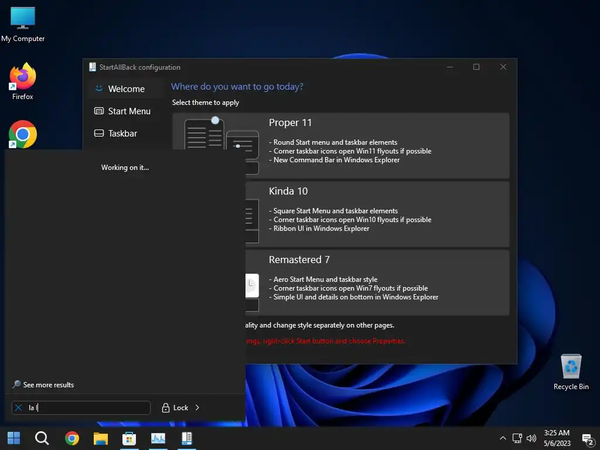Apply the Kinda 10 theme
The width and height of the screenshot is (600, 450).
(377, 214)
